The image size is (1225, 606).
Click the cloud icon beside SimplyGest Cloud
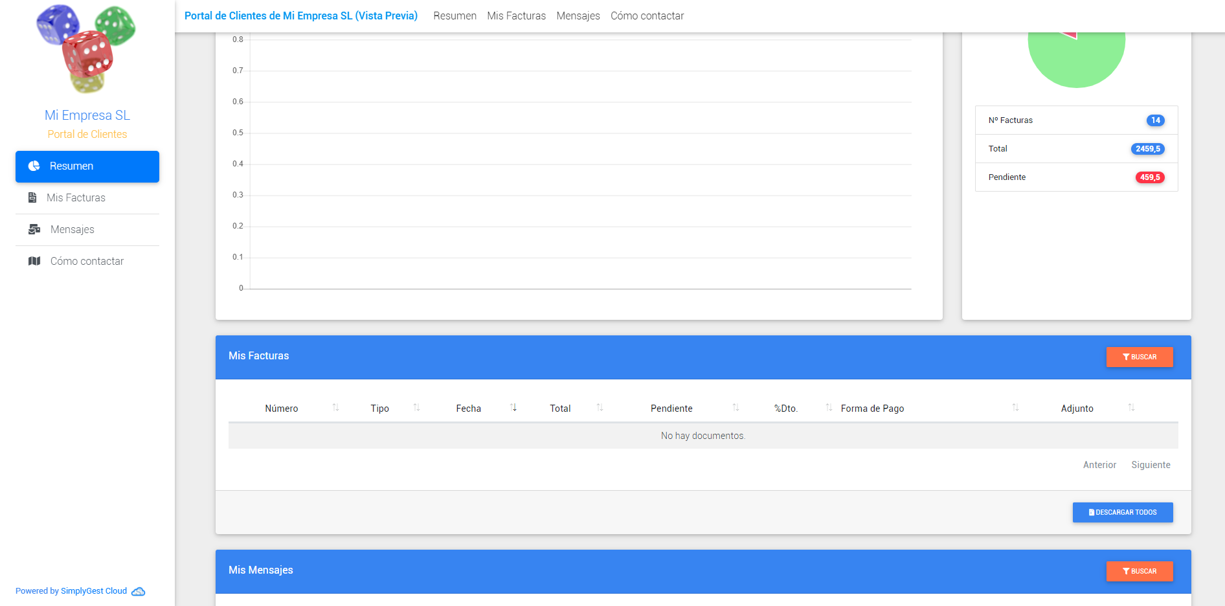coord(137,591)
